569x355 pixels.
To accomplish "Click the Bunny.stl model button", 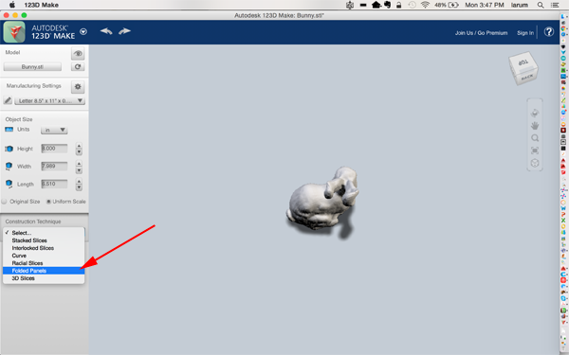I will coord(32,67).
